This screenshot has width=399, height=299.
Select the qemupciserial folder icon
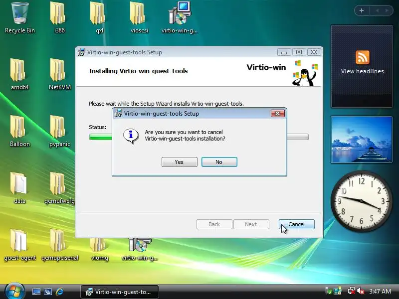point(59,245)
